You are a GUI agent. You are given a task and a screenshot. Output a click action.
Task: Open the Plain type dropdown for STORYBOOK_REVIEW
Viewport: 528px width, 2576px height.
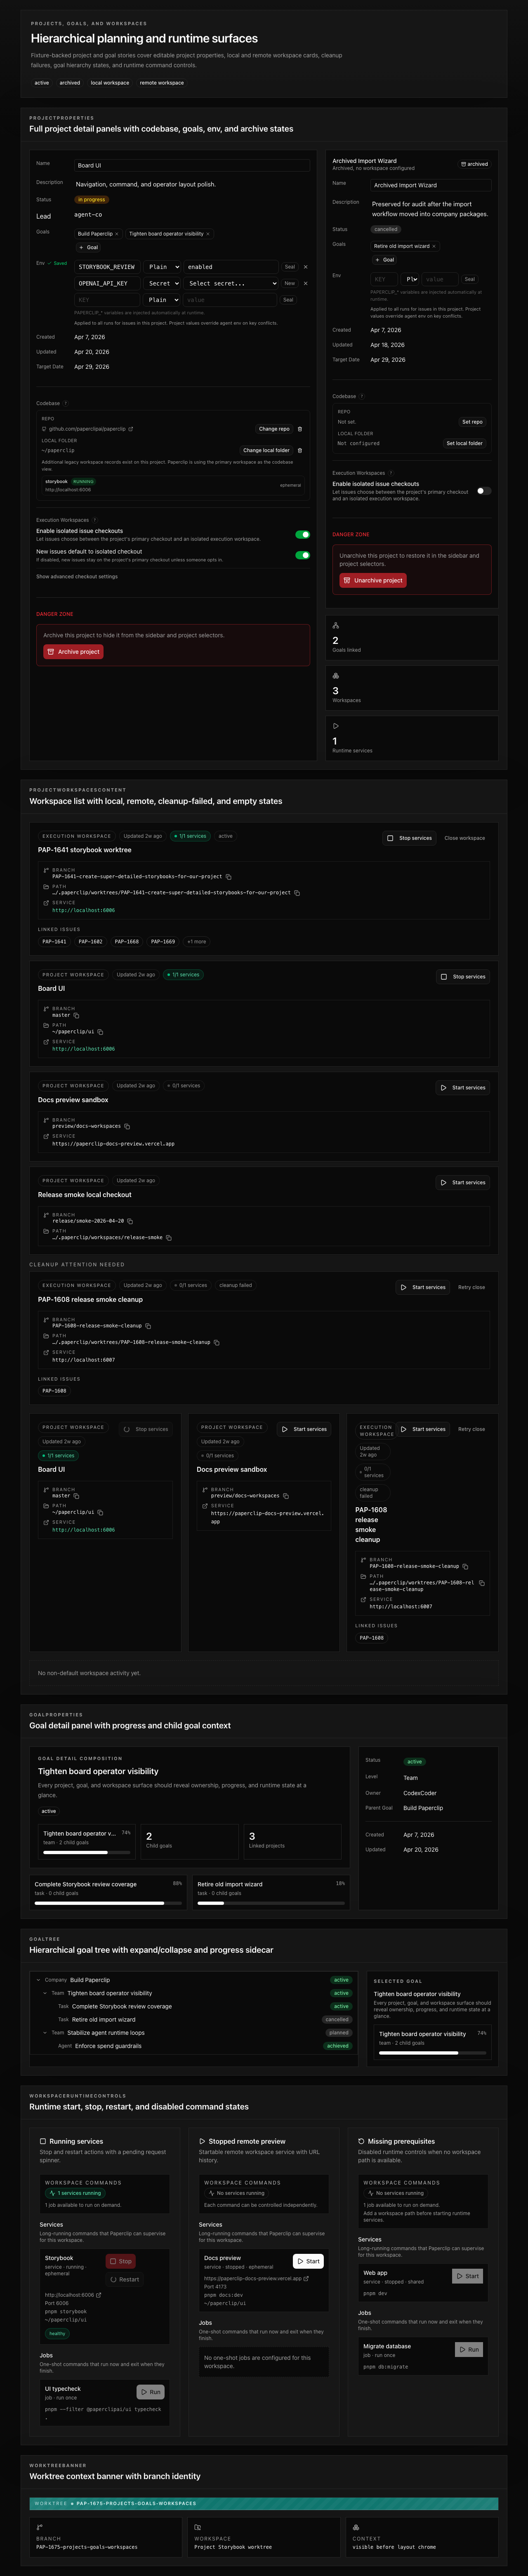click(162, 267)
